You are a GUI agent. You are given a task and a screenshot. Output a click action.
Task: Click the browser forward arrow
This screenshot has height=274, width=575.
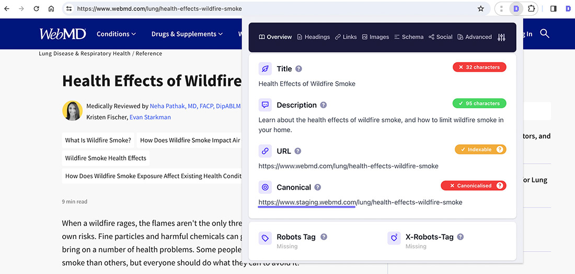[21, 9]
